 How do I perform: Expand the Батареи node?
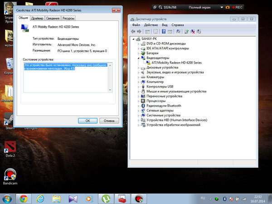click(x=138, y=53)
